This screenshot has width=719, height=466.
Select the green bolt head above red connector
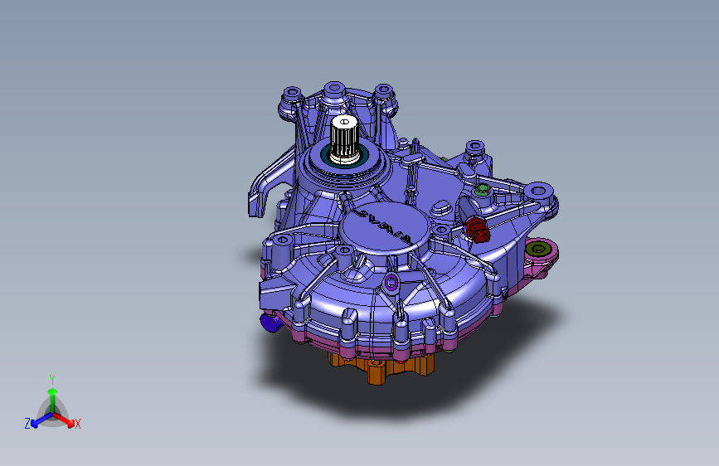click(482, 189)
